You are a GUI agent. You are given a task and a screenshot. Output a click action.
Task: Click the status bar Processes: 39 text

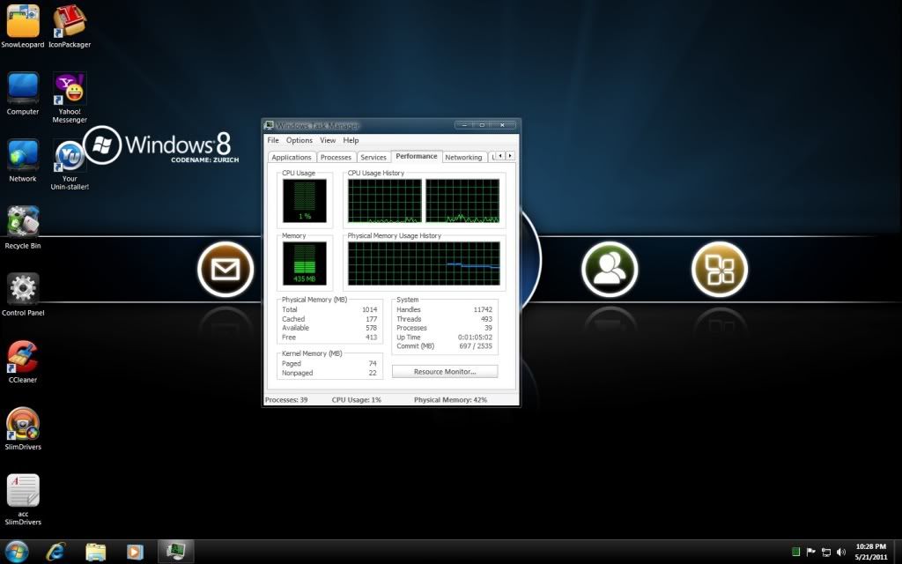(x=286, y=399)
